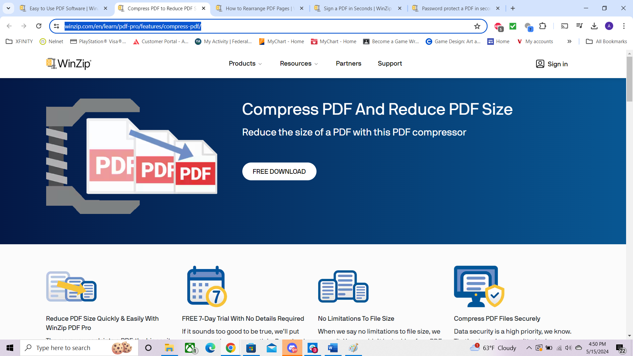Click the PDF compression hero image
Screen dimensions: 633x356
[x=132, y=156]
